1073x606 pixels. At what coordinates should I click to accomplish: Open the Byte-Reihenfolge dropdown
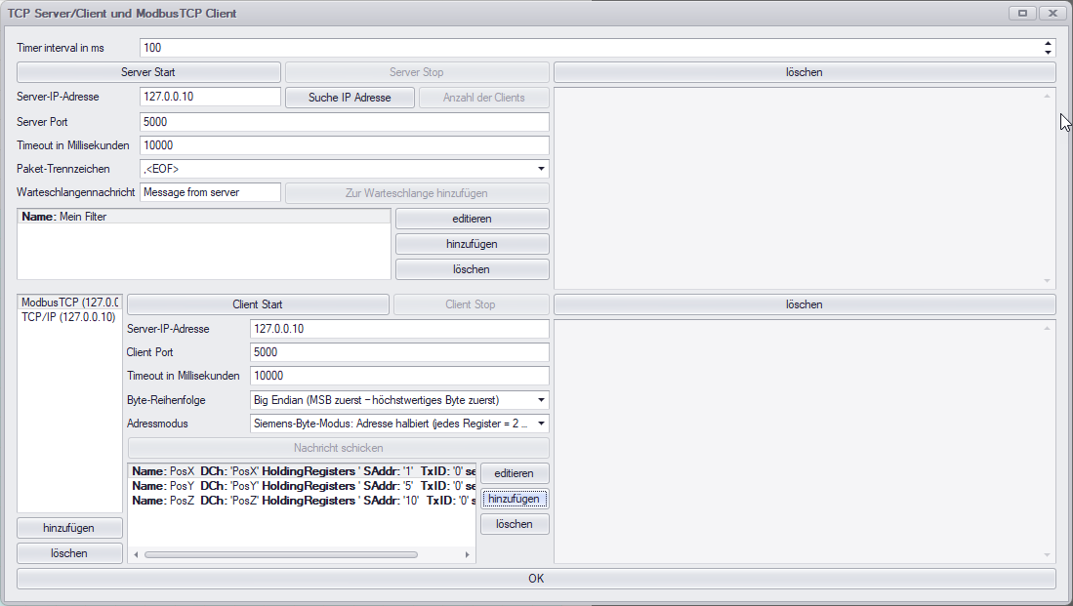point(540,399)
